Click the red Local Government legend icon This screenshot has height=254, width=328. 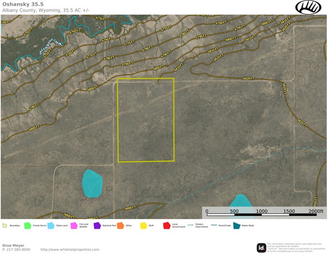[166, 226]
